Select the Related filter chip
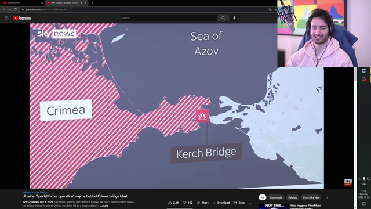 point(292,197)
